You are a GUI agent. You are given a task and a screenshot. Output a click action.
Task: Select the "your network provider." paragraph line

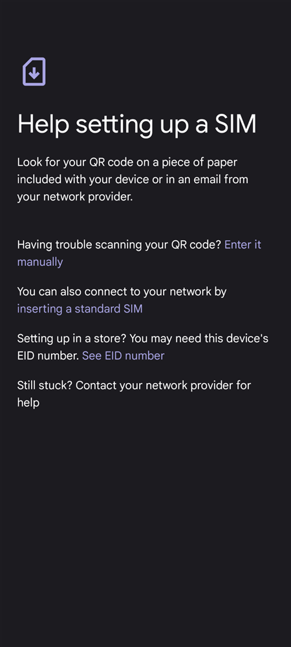click(74, 197)
